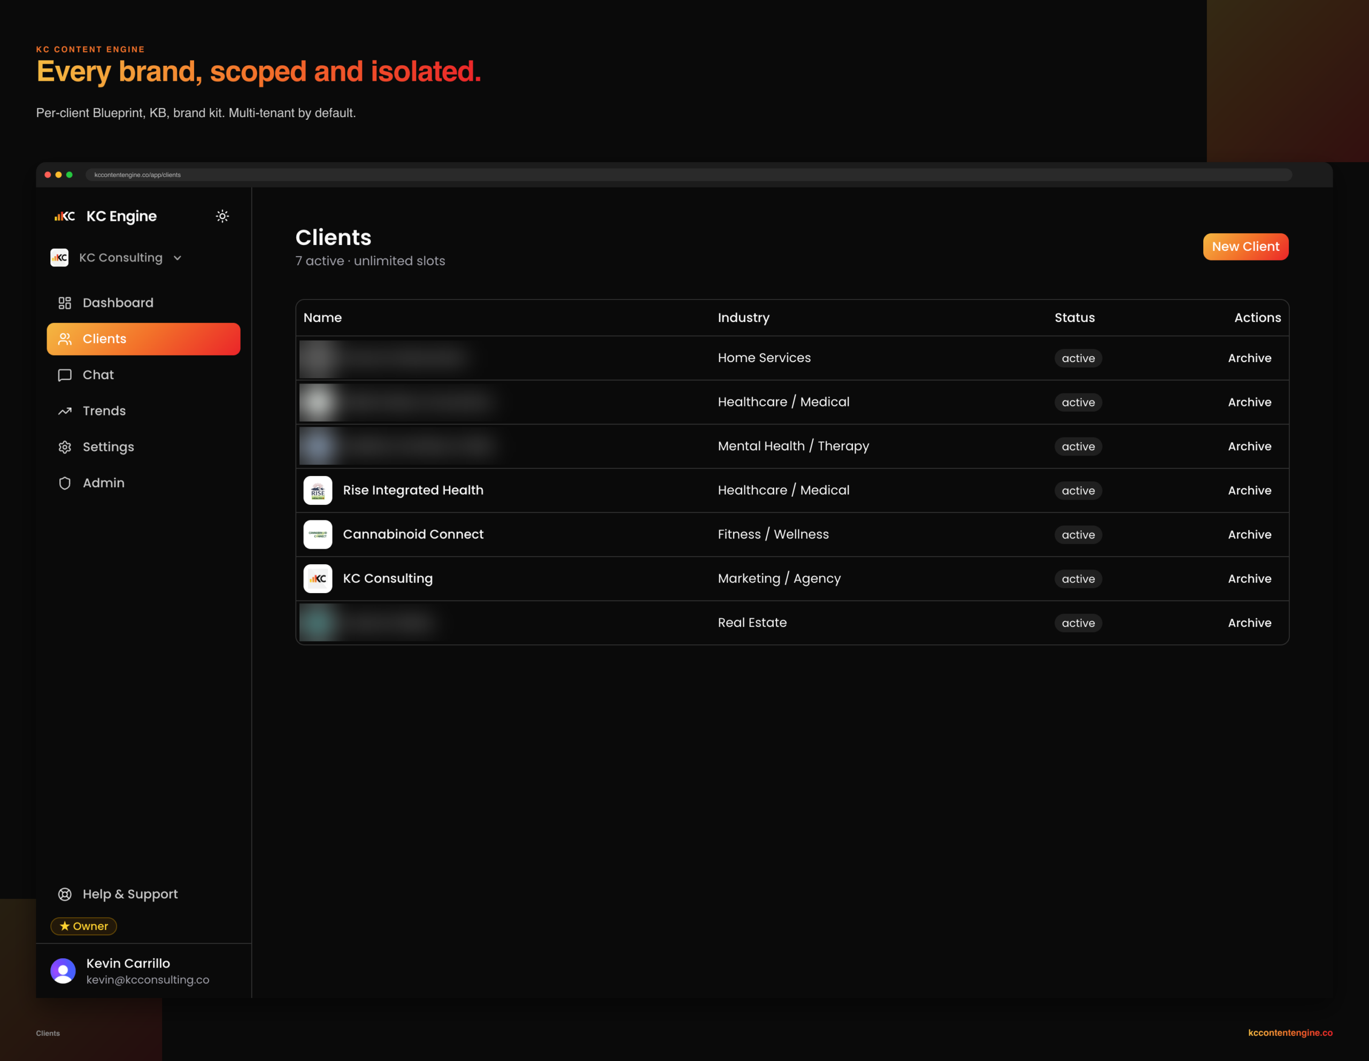Click the Fitness / Wellness cell
This screenshot has width=1369, height=1061.
click(773, 535)
